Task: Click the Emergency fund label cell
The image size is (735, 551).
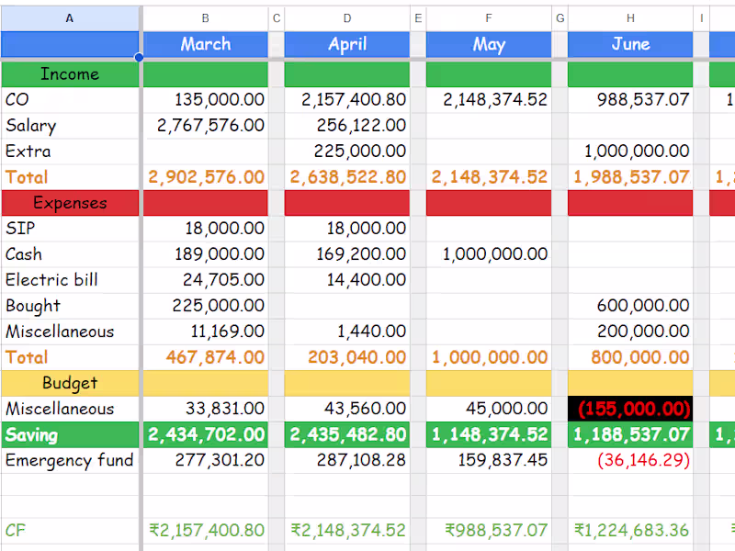Action: [x=70, y=460]
